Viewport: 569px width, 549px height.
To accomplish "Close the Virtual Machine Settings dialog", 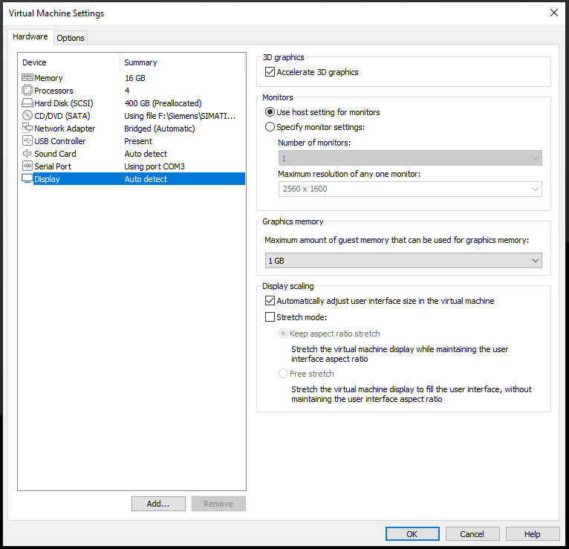I will 553,13.
